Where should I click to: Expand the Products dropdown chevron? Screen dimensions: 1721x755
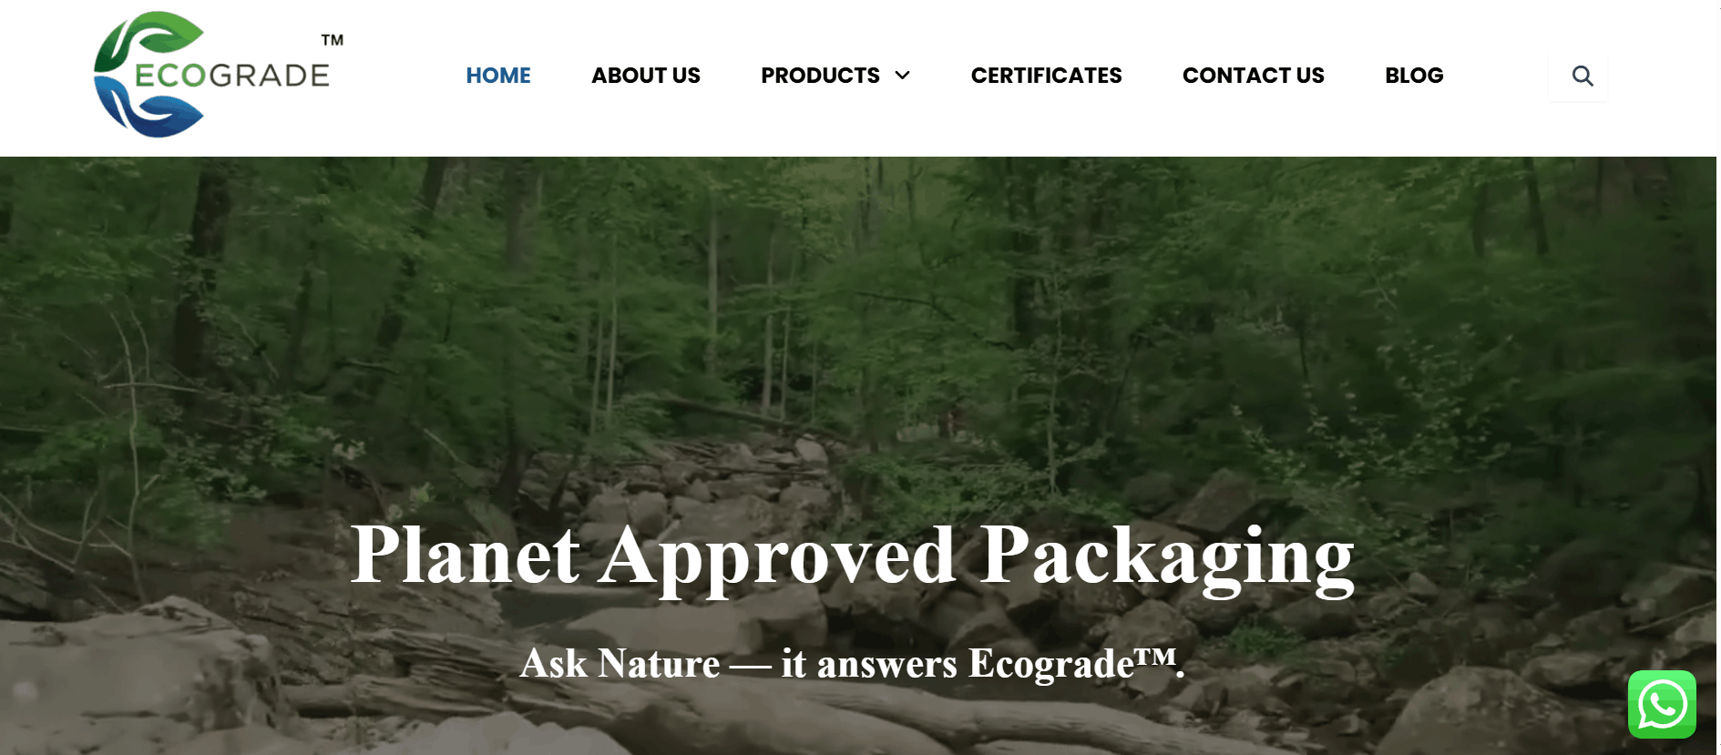click(x=903, y=76)
